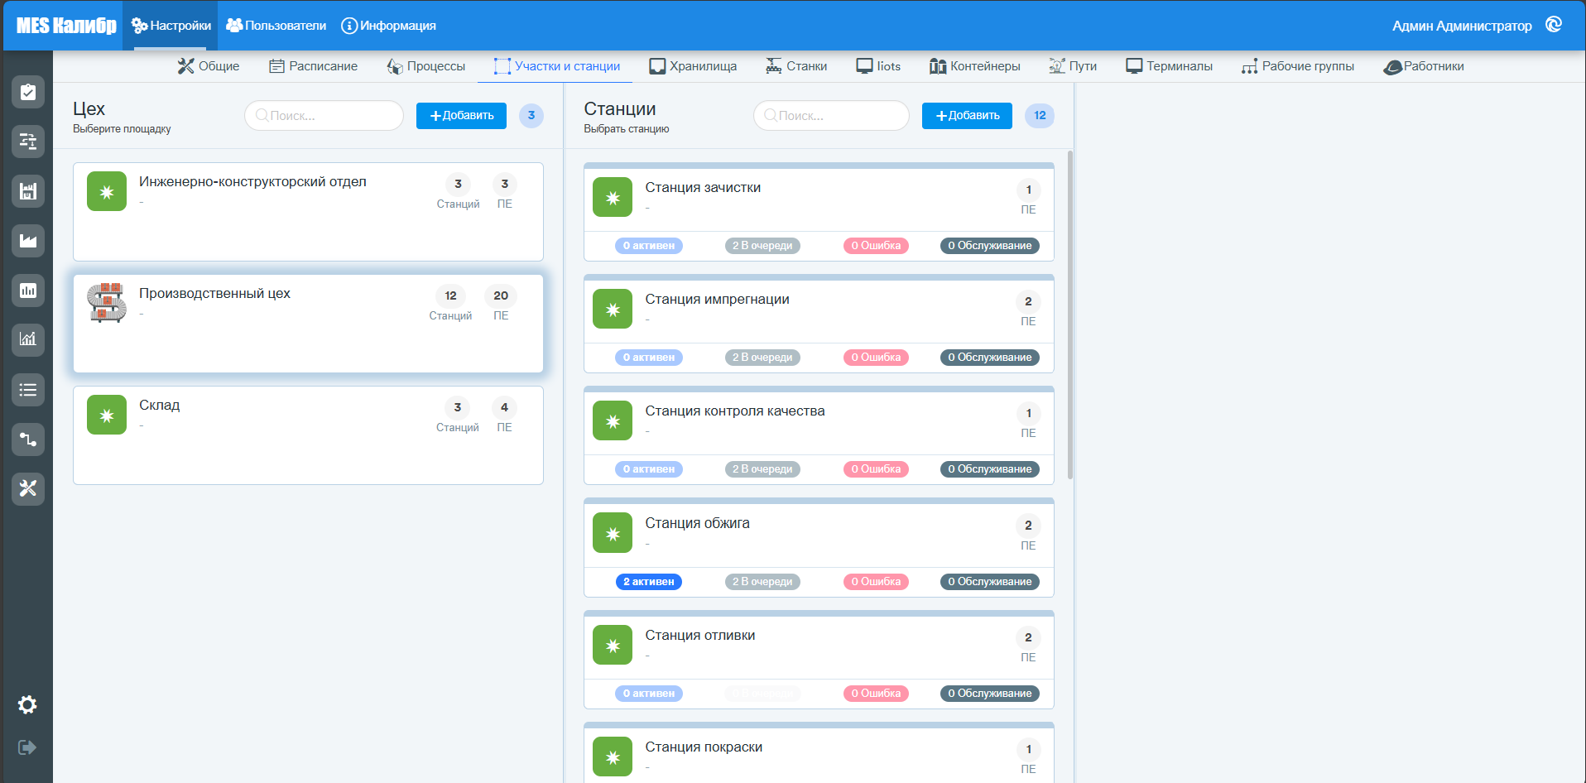1586x783 pixels.
Task: Focus the search field in Станции panel
Action: tap(831, 116)
